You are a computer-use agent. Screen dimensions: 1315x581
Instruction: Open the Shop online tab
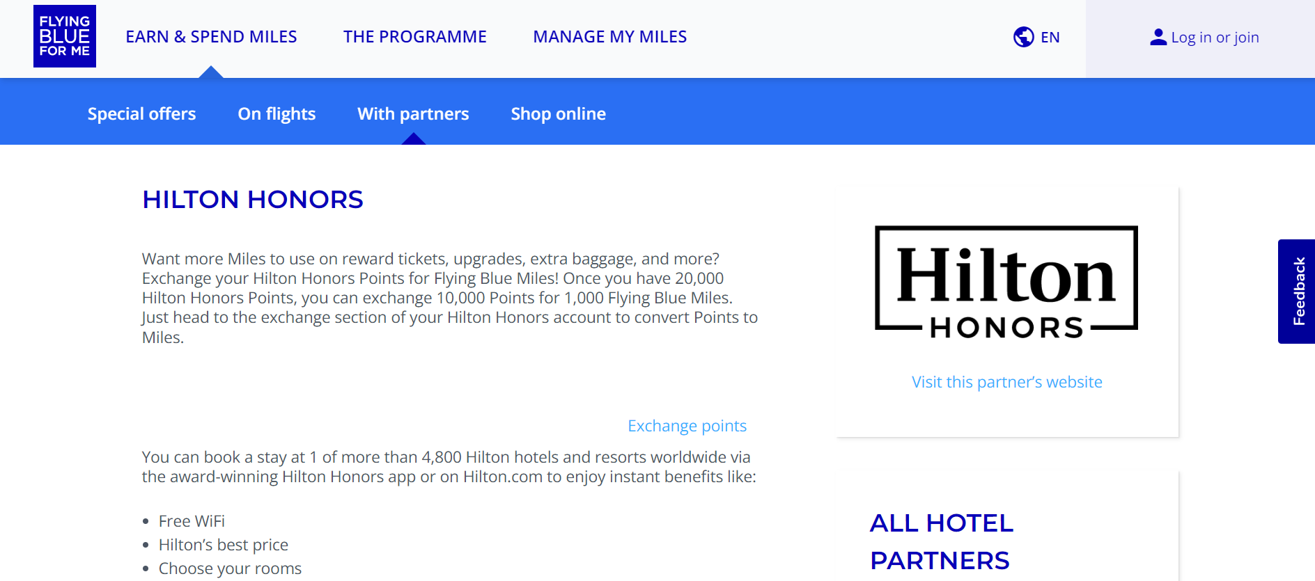(559, 113)
